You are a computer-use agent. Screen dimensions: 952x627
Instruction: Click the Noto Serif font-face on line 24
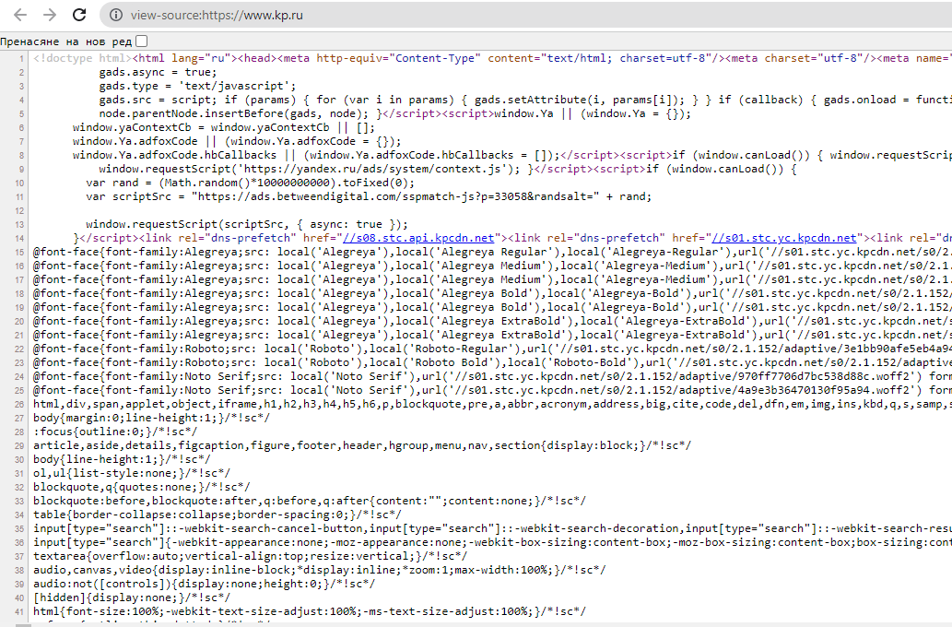(x=492, y=377)
